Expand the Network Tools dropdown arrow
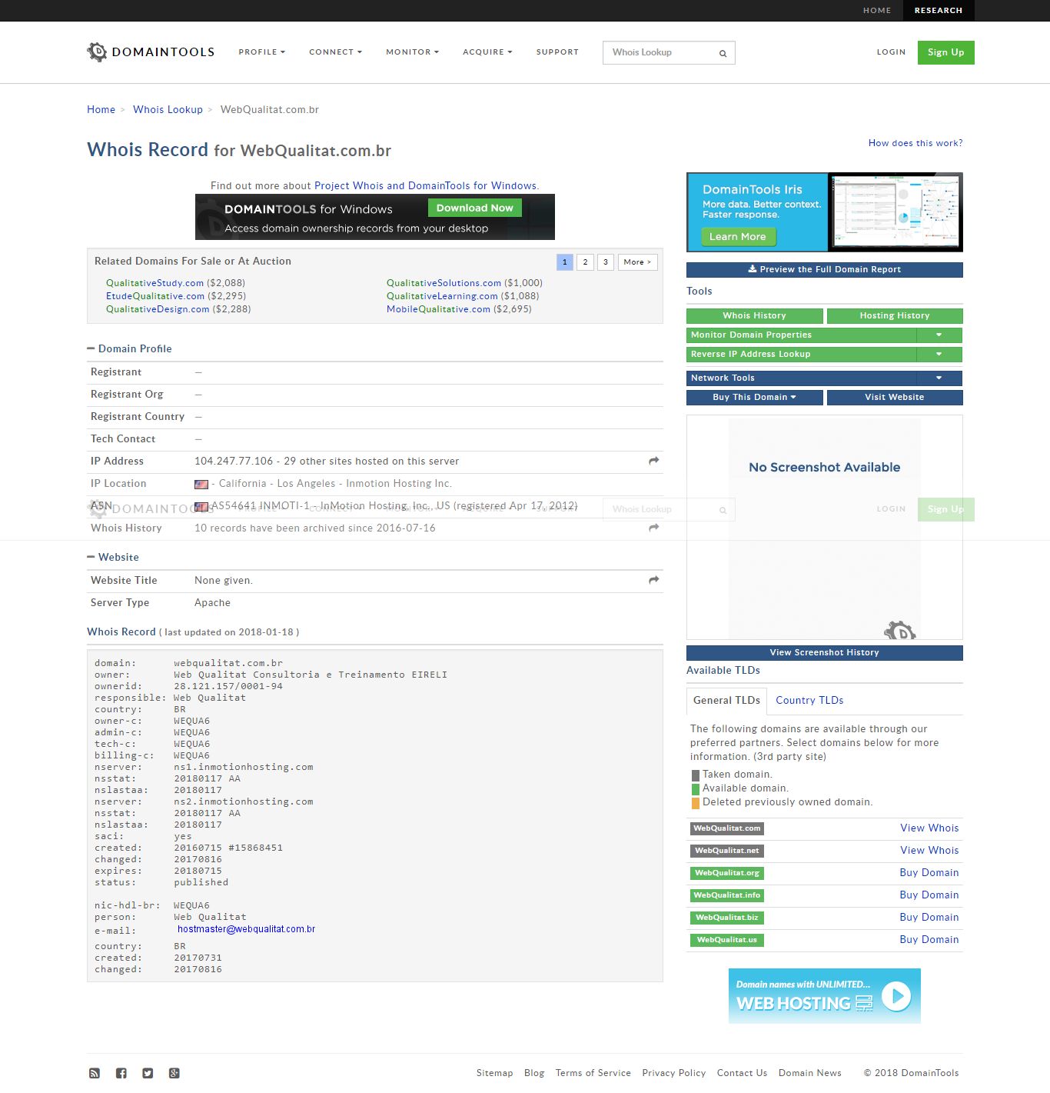The height and width of the screenshot is (1093, 1050). 939,378
